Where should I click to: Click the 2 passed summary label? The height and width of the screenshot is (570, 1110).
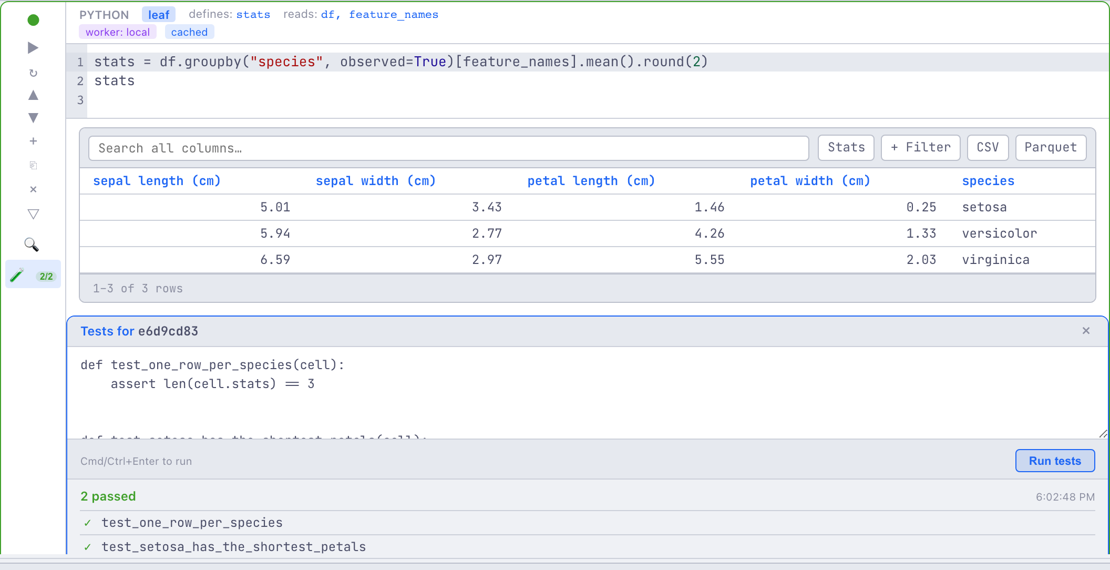point(108,496)
